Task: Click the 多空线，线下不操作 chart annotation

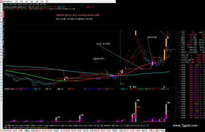Action: click(x=104, y=44)
